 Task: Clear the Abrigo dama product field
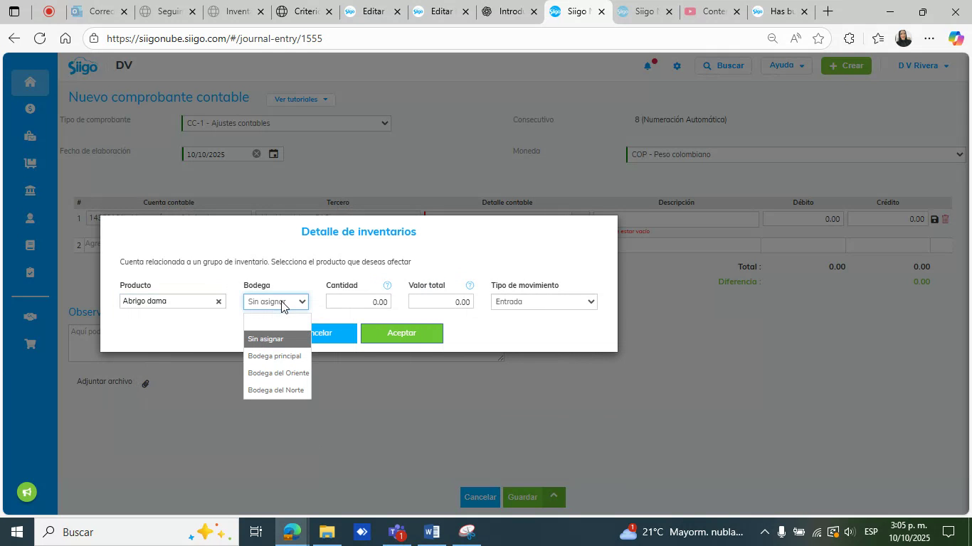tap(218, 301)
